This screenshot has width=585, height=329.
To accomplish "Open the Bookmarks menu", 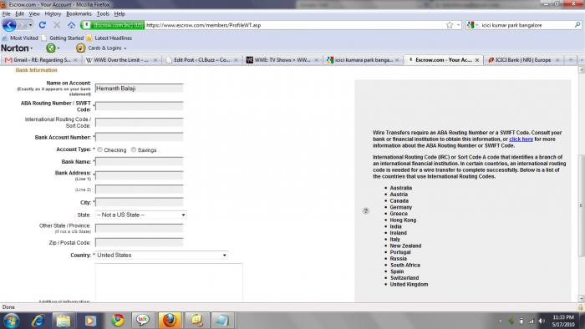I will (79, 14).
